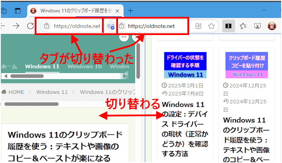
Task: Click the 2024年12月25日 publish date text
Action: click(248, 89)
